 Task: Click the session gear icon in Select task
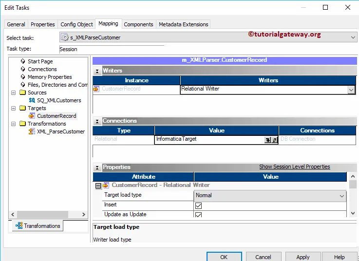(65, 37)
